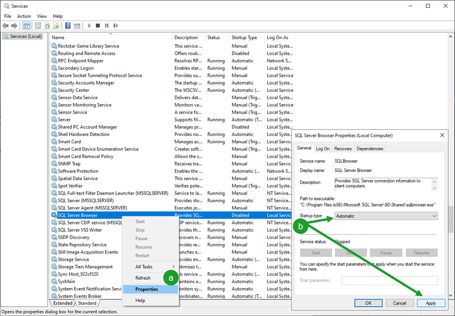Click the gear icon next to SSDP Discovery
This screenshot has width=455, height=316.
(54, 237)
